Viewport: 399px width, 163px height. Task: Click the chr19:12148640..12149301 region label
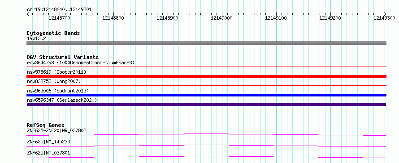click(x=59, y=10)
